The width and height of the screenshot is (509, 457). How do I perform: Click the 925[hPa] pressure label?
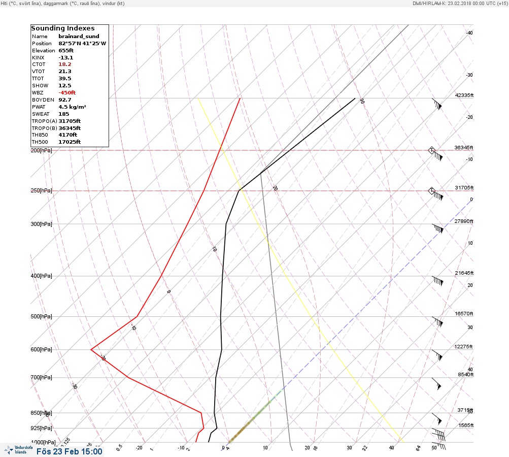[x=41, y=428]
